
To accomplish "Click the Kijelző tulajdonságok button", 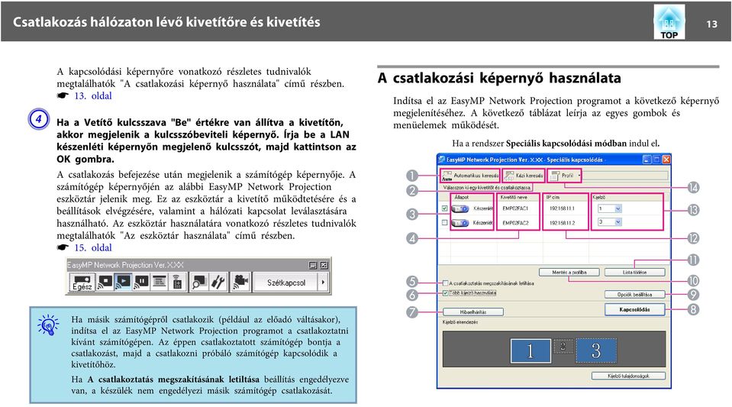I will pos(628,376).
